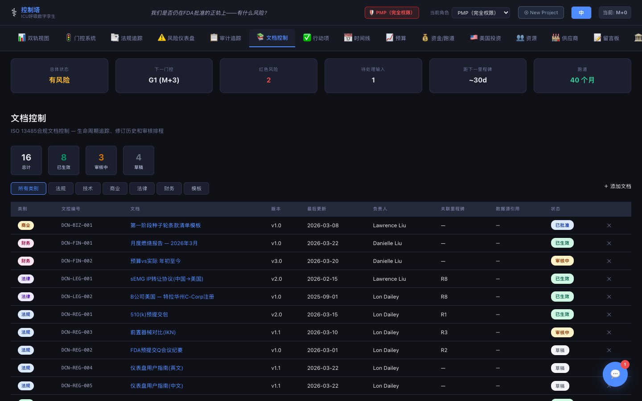Filter documents by 法律 category

pos(142,188)
